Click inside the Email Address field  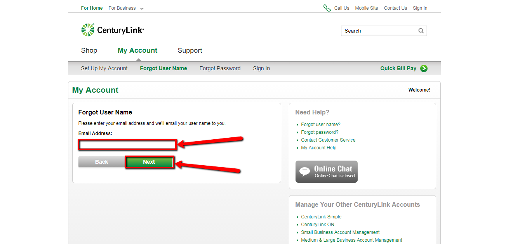pyautogui.click(x=127, y=145)
